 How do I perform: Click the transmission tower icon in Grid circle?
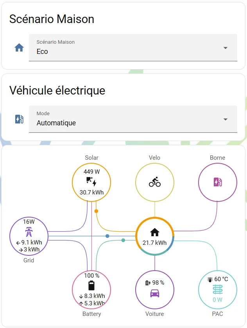(29, 232)
